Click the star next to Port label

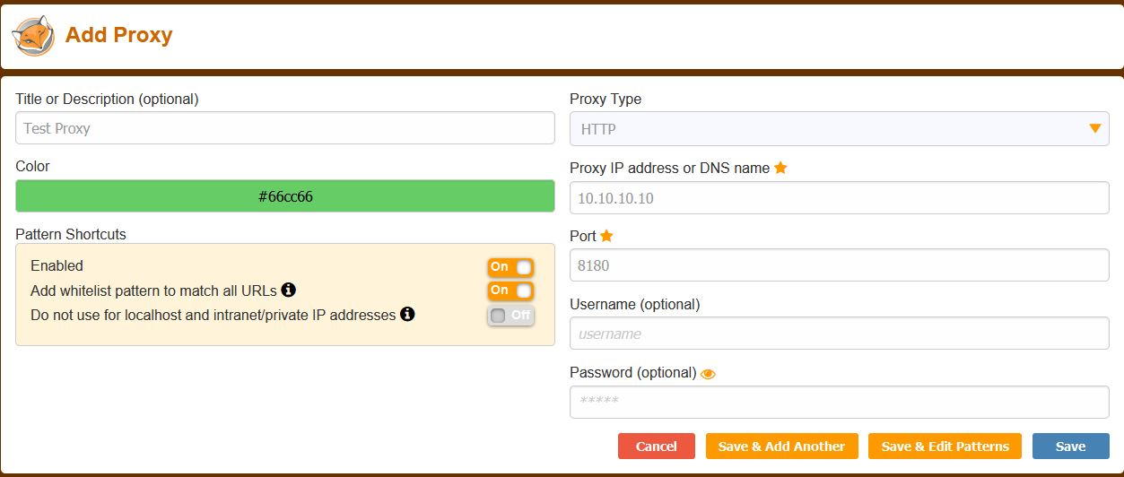tap(606, 236)
